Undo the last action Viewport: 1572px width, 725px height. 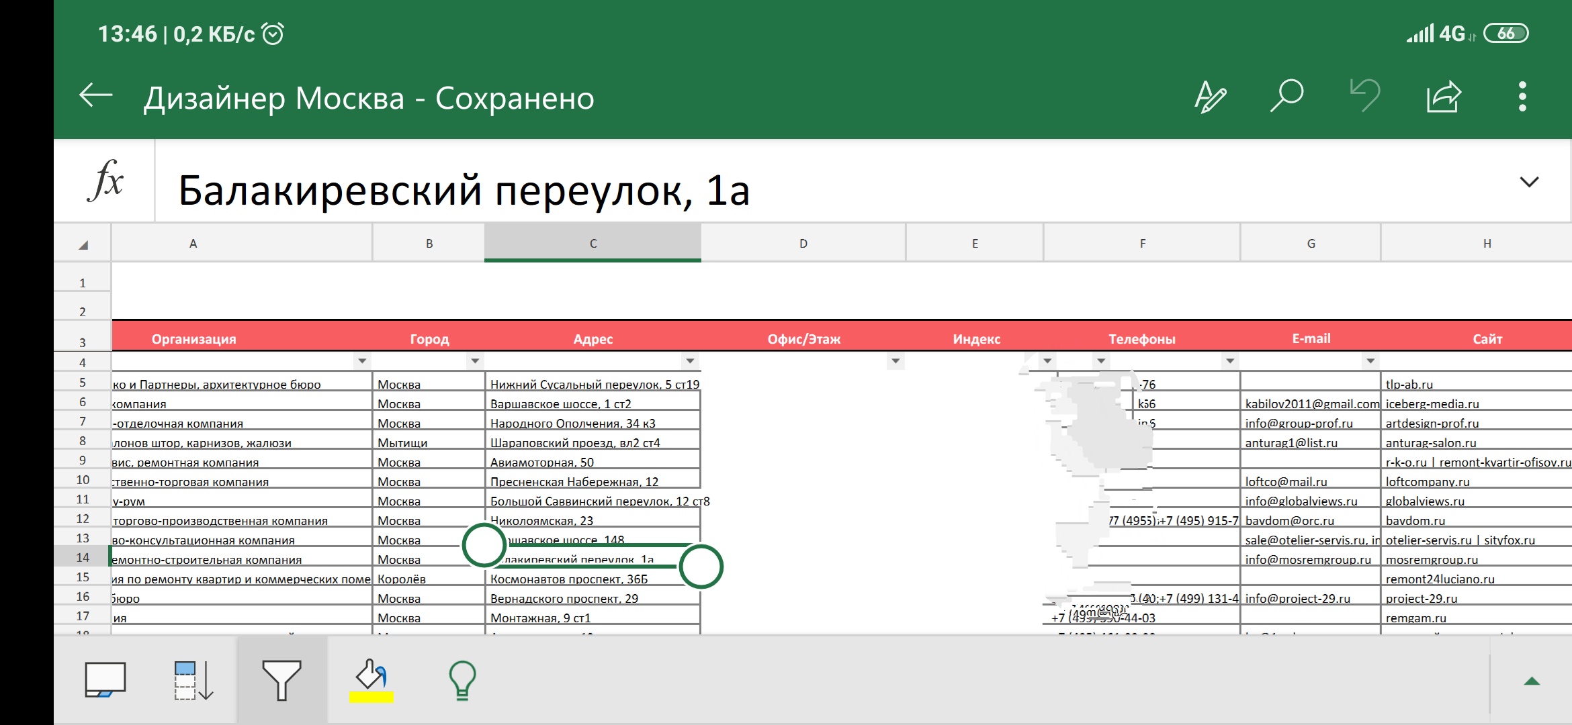click(1365, 96)
